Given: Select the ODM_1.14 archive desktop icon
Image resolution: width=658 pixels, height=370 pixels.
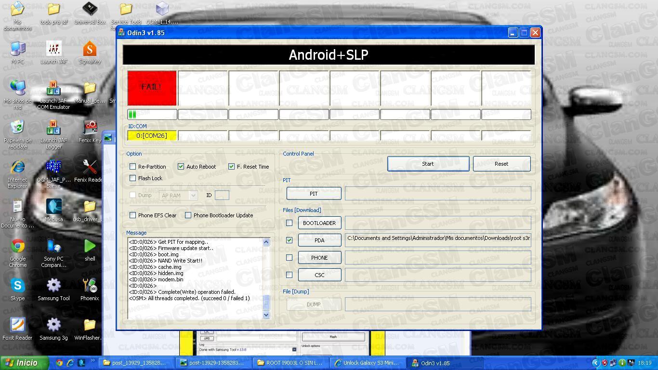Looking at the screenshot, I should click(162, 13).
